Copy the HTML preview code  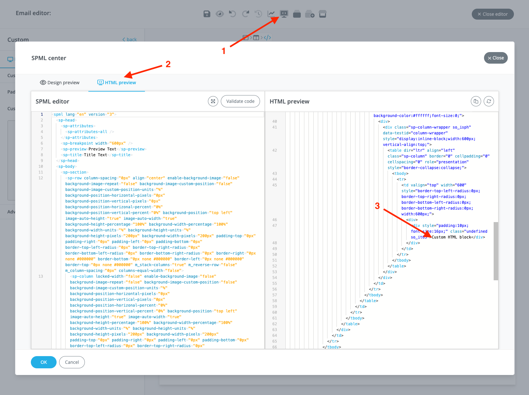[x=476, y=101]
